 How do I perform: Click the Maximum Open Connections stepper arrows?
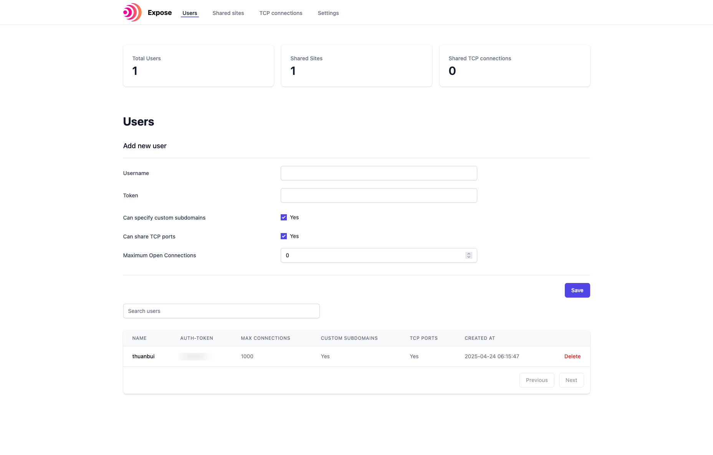click(468, 255)
